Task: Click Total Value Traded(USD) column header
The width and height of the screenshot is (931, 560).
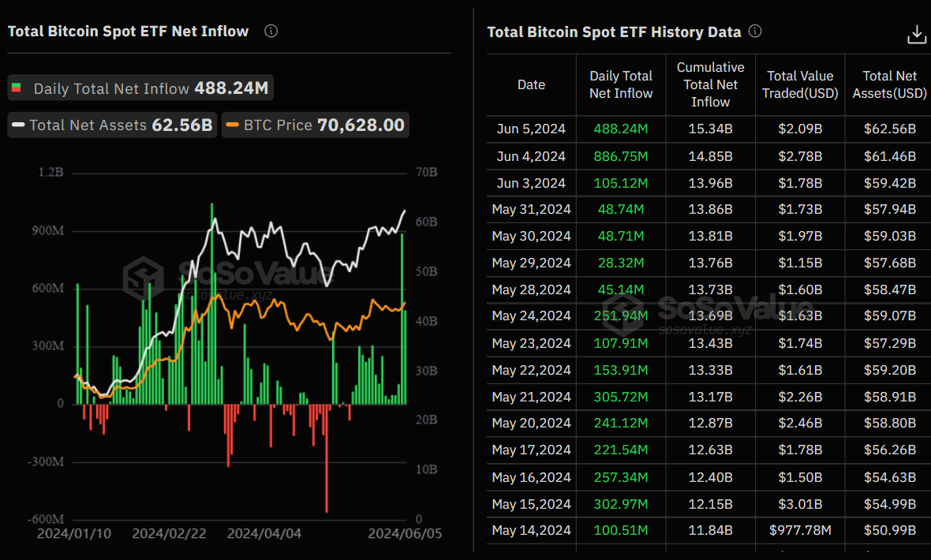Action: tap(800, 85)
